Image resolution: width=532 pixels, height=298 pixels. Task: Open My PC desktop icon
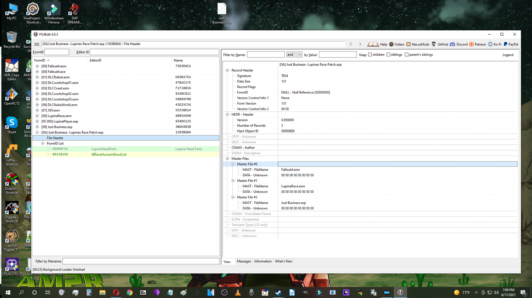[x=12, y=12]
